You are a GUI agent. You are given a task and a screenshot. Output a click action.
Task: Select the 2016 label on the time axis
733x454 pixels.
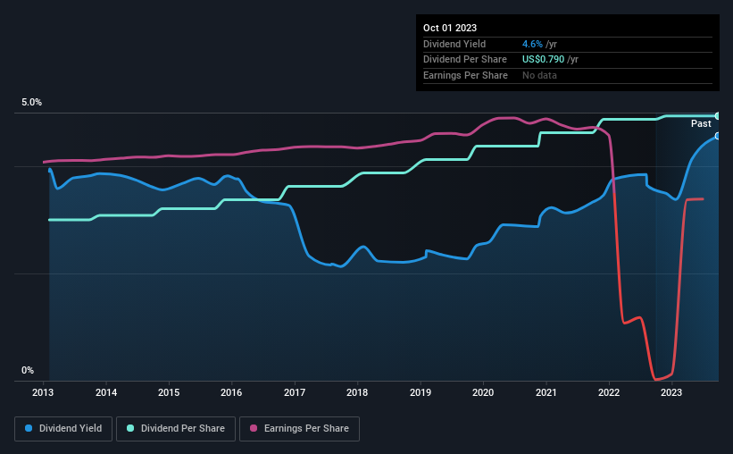point(231,392)
